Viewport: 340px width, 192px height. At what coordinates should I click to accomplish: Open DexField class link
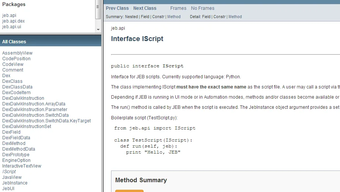11,132
